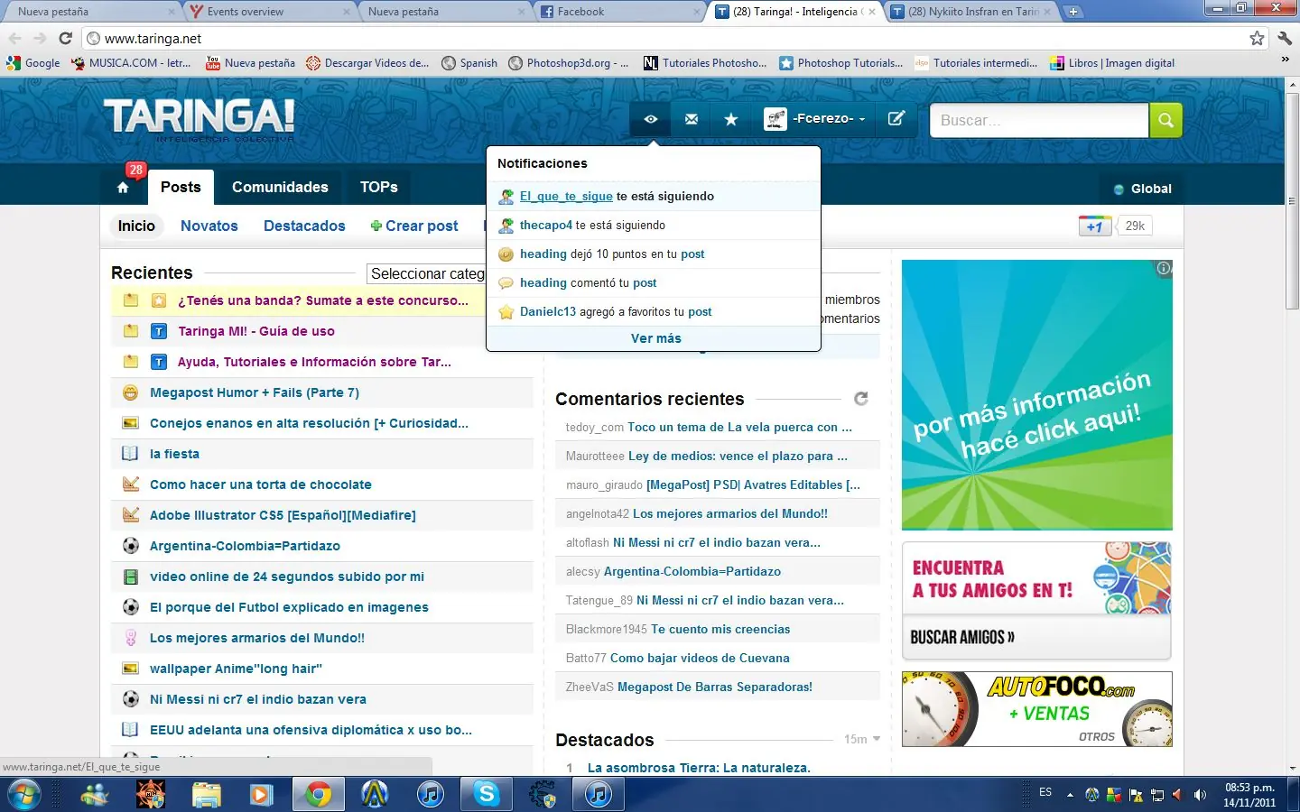Click Ver más in Notificaciones
This screenshot has height=812, width=1300.
656,338
